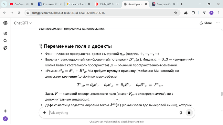Open Chrome three-dot menu

click(219, 13)
